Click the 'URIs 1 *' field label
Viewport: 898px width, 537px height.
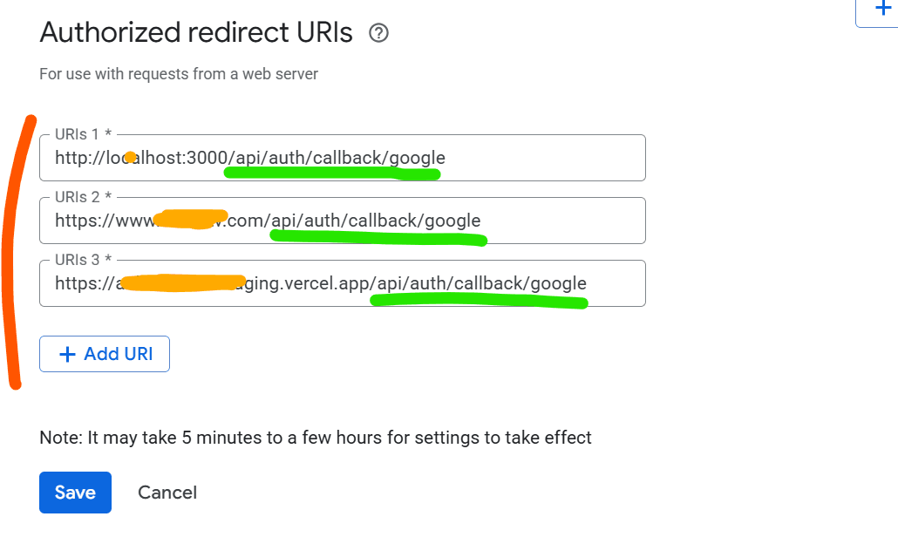(x=83, y=134)
